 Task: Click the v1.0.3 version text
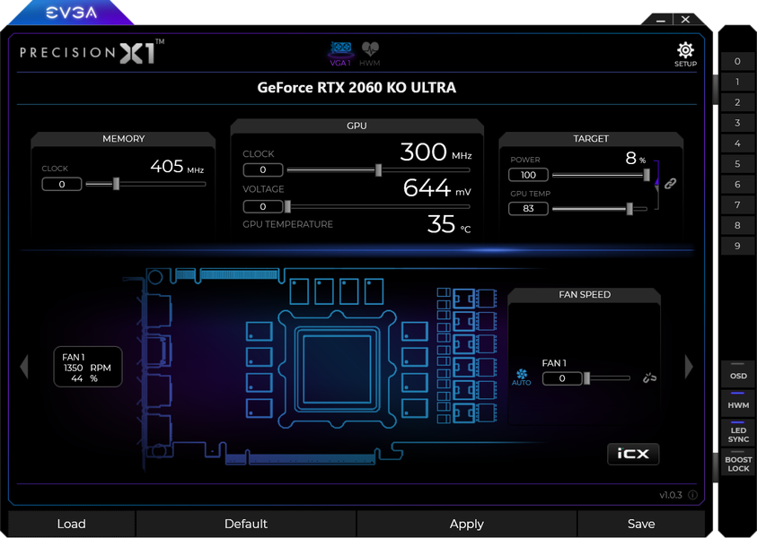(x=671, y=495)
